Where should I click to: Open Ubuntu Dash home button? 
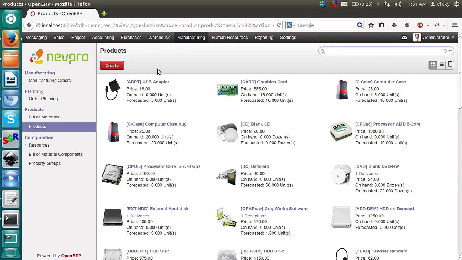coord(11,19)
